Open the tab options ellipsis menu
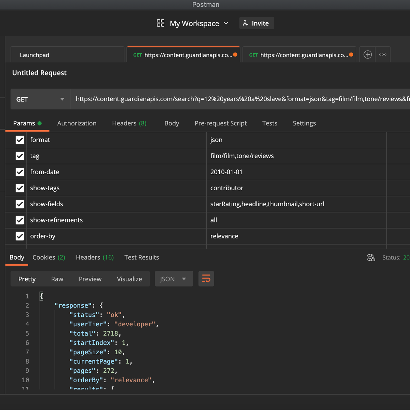Image resolution: width=410 pixels, height=410 pixels. click(x=383, y=55)
